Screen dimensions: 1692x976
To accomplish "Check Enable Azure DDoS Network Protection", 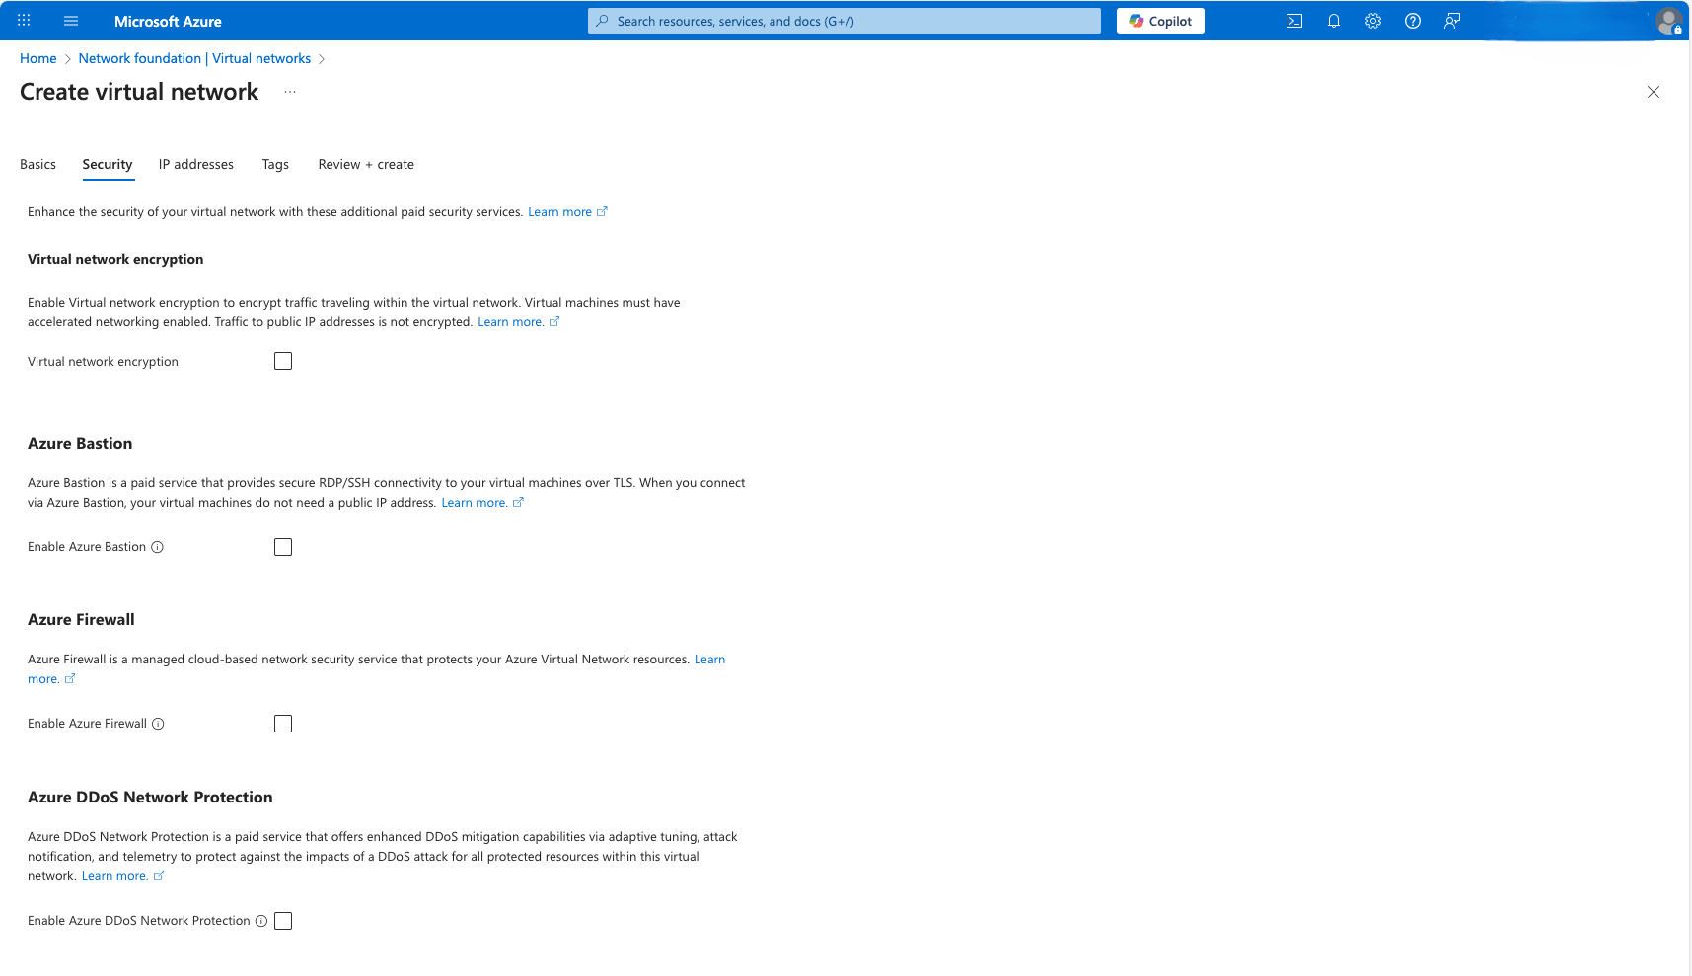I will pos(283,920).
